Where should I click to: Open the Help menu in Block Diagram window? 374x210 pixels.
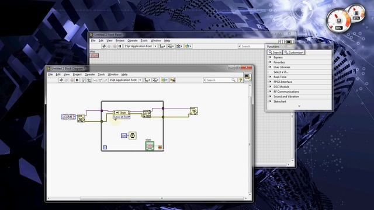124,75
